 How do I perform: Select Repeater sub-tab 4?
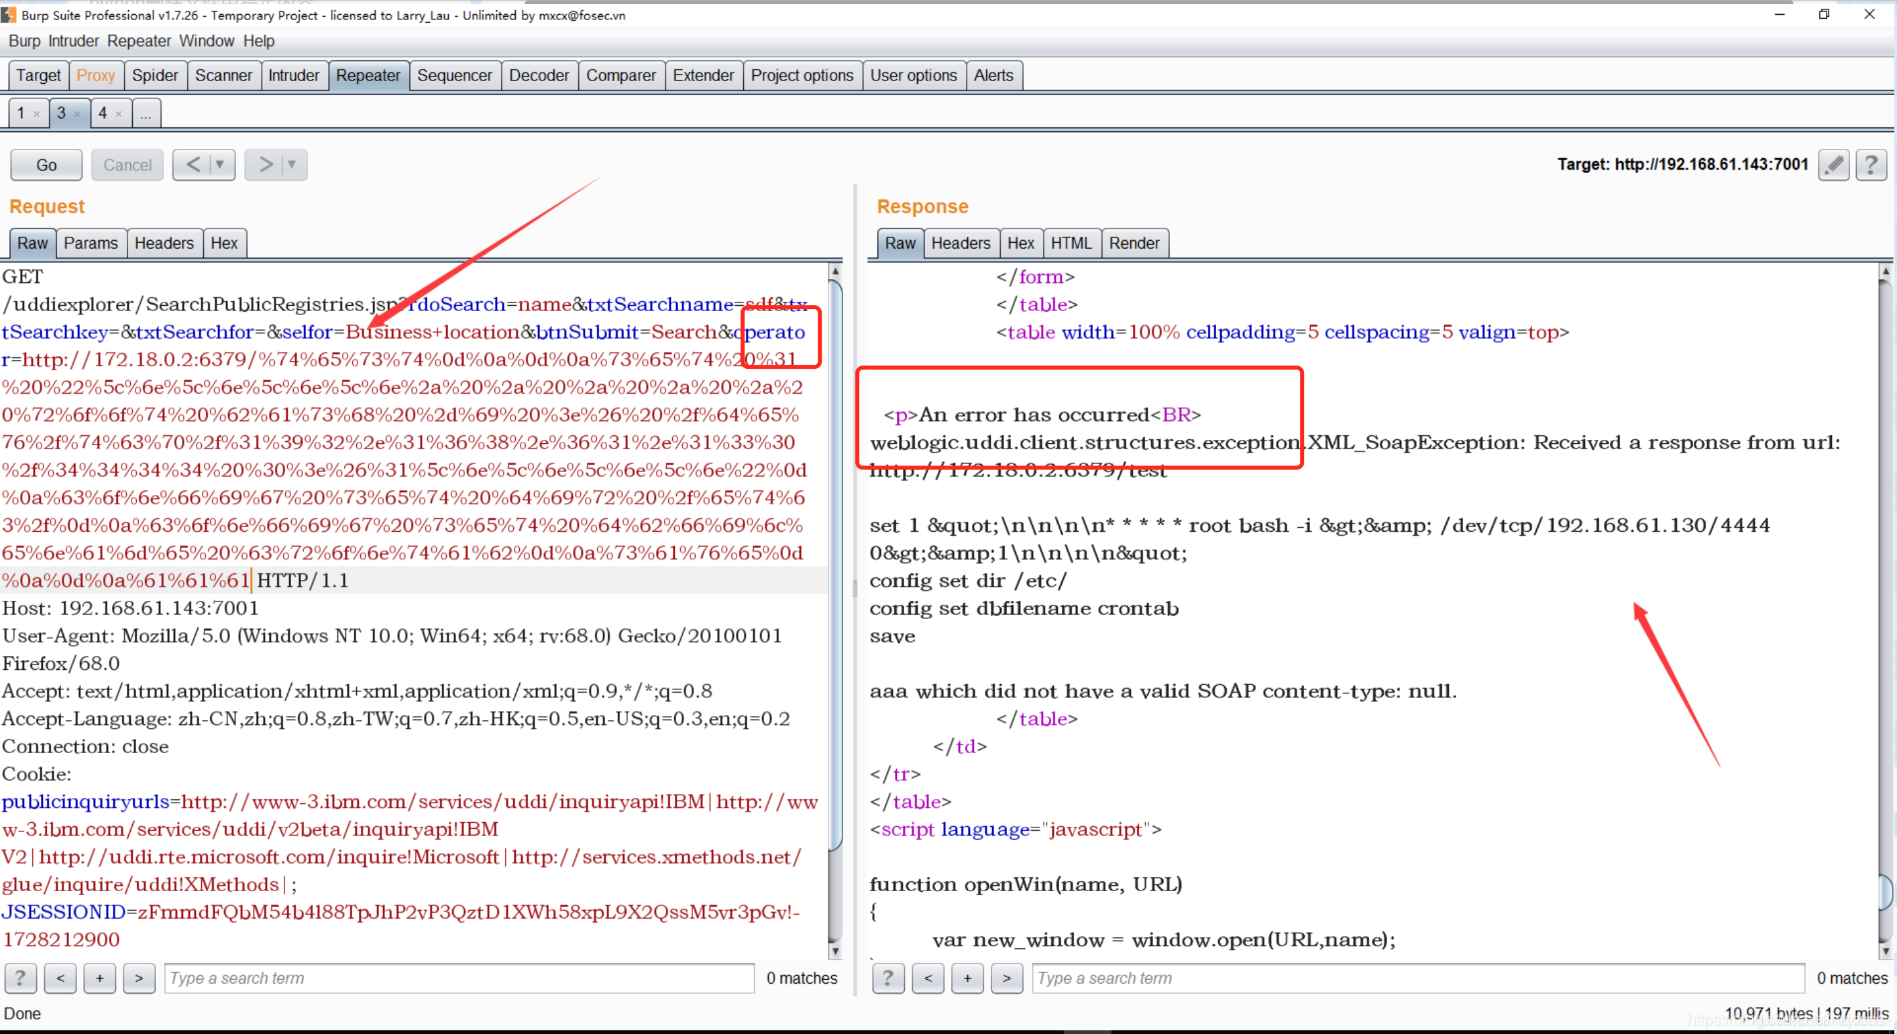103,113
